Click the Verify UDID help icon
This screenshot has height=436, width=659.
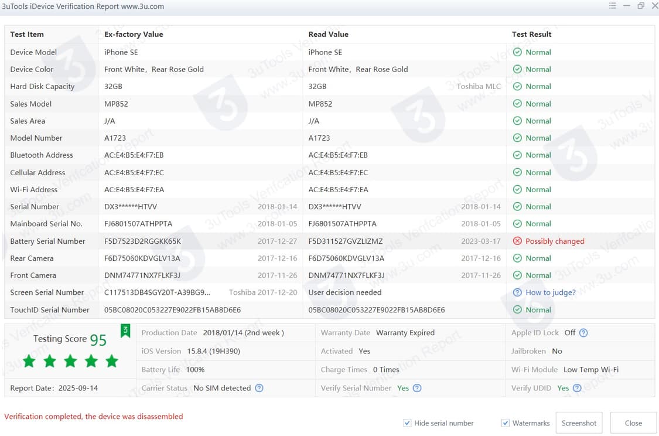click(x=577, y=388)
